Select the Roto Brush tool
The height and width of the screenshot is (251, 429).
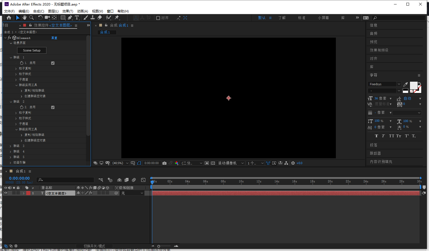click(x=108, y=18)
